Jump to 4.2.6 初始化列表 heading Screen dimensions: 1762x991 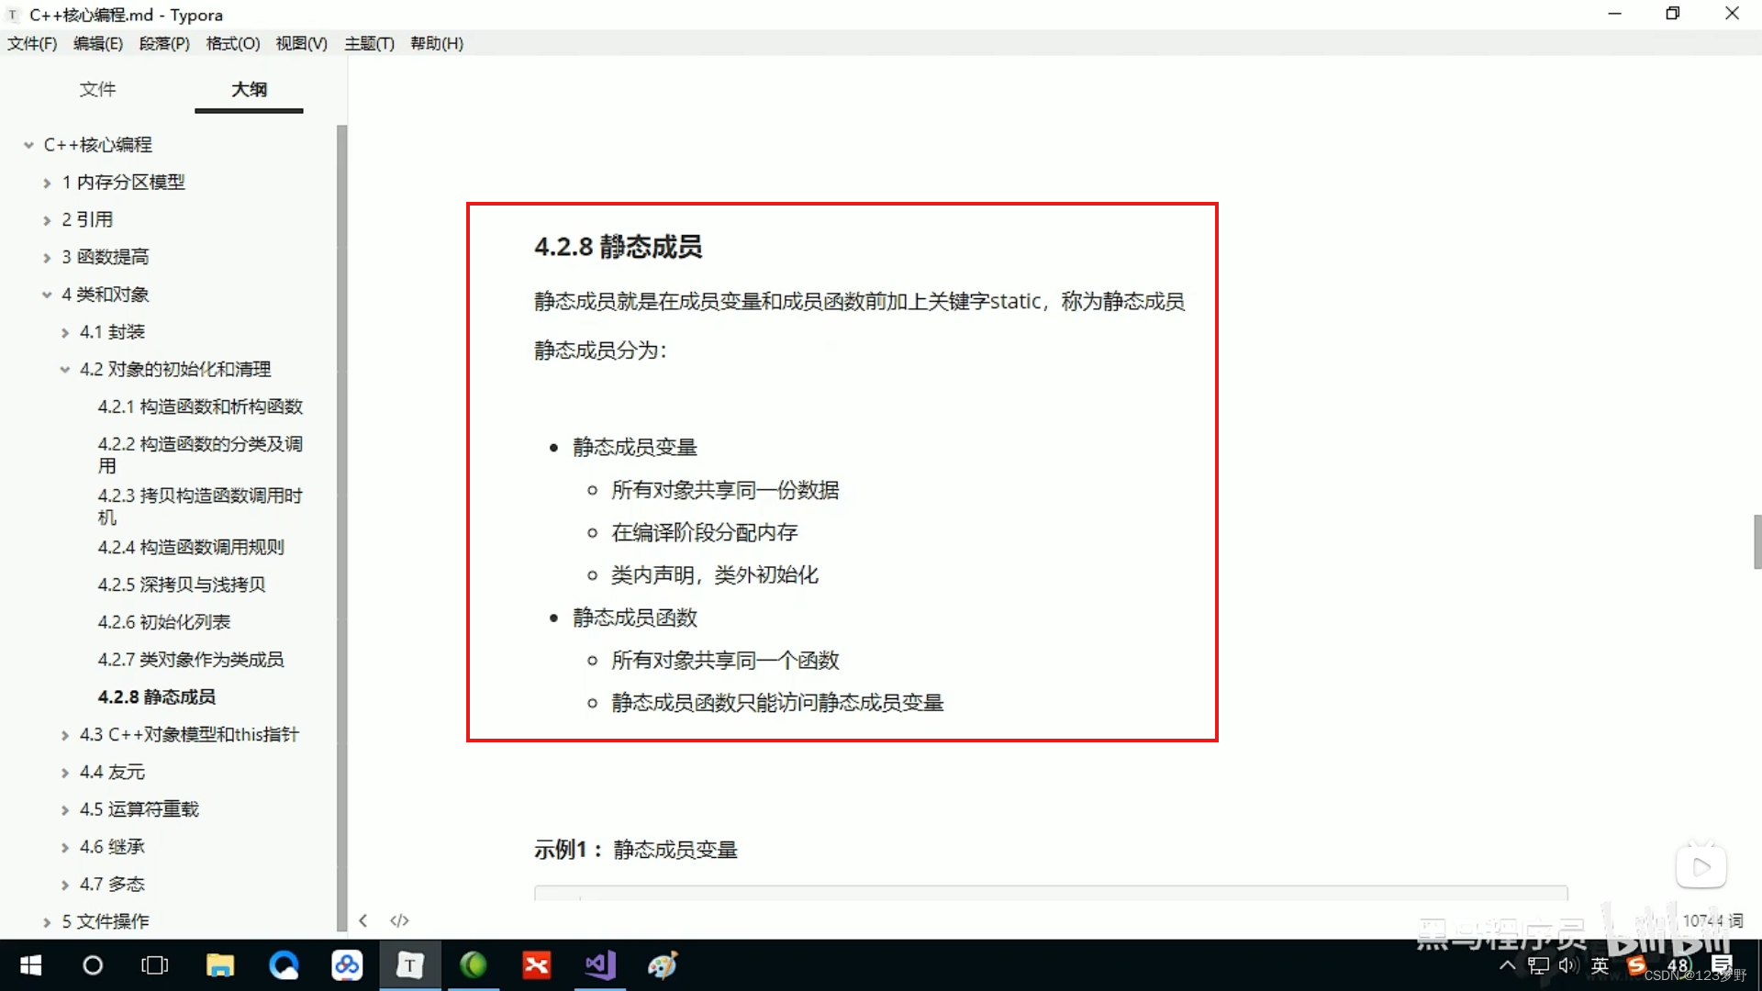tap(164, 622)
